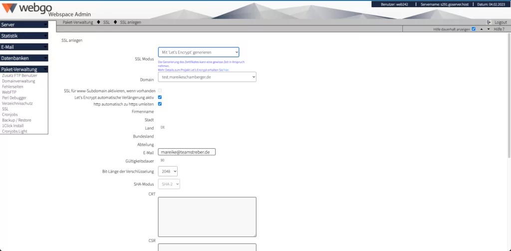Click the Datum: 04.02.2023 text

[x=491, y=4]
